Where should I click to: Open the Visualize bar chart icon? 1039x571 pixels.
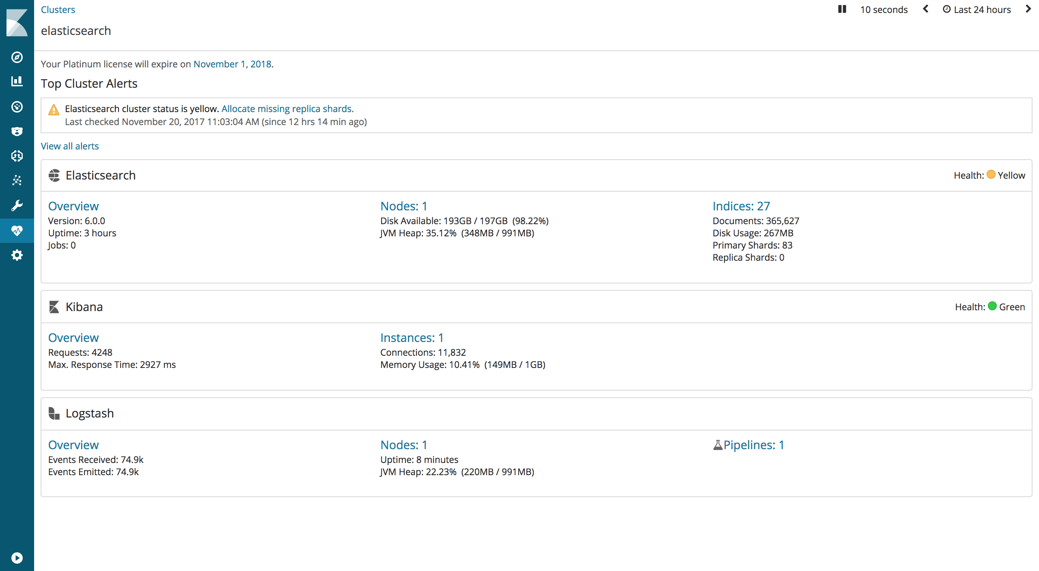click(x=17, y=81)
